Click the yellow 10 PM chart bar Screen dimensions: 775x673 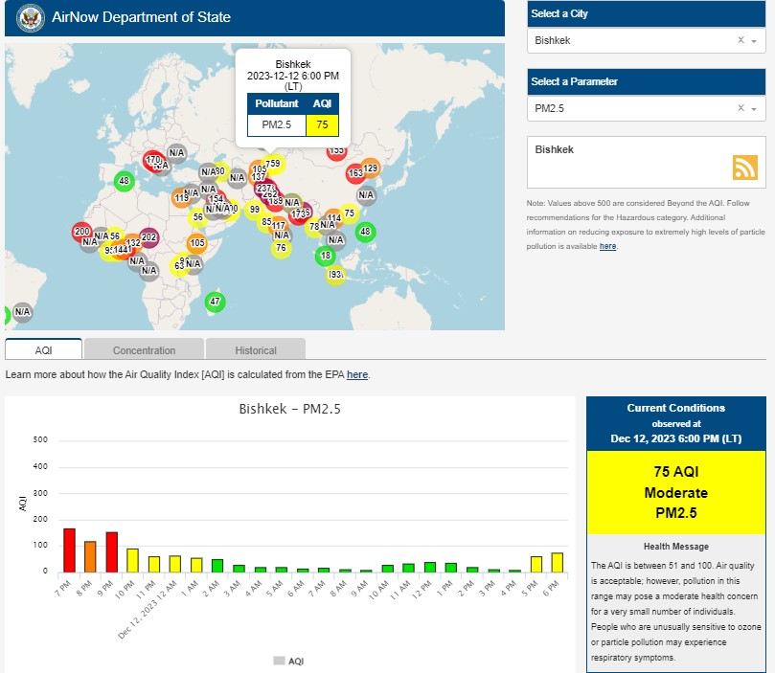pyautogui.click(x=132, y=560)
